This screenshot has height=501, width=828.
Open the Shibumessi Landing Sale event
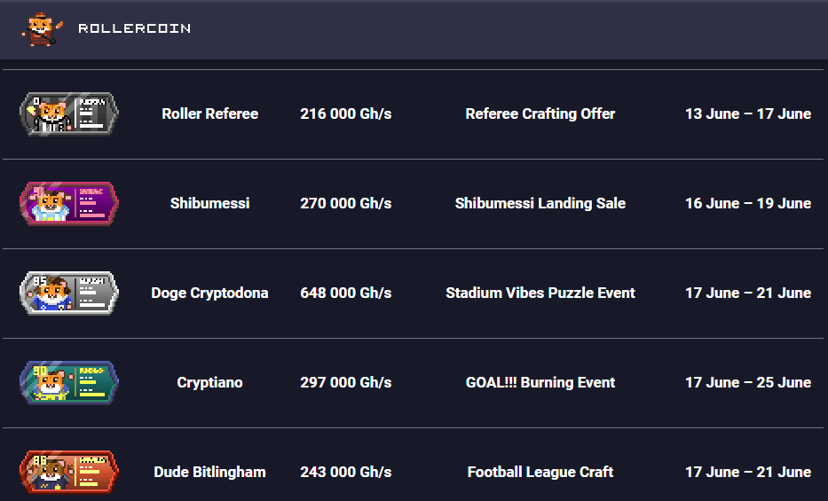coord(540,204)
